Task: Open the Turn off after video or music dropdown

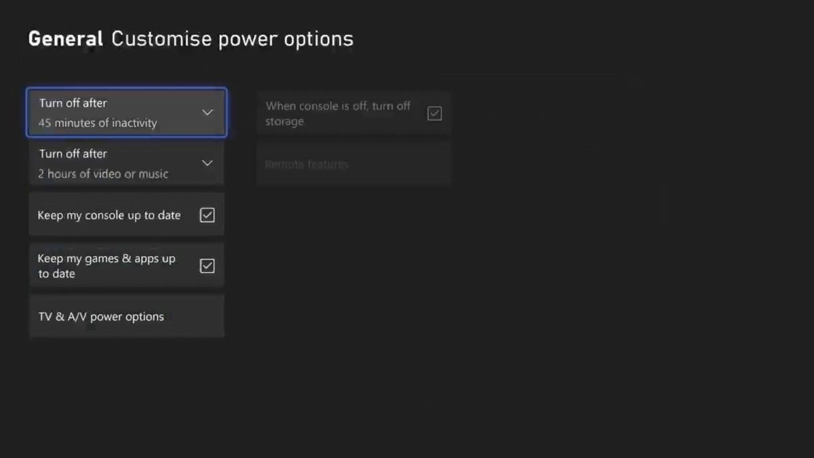Action: pyautogui.click(x=126, y=163)
